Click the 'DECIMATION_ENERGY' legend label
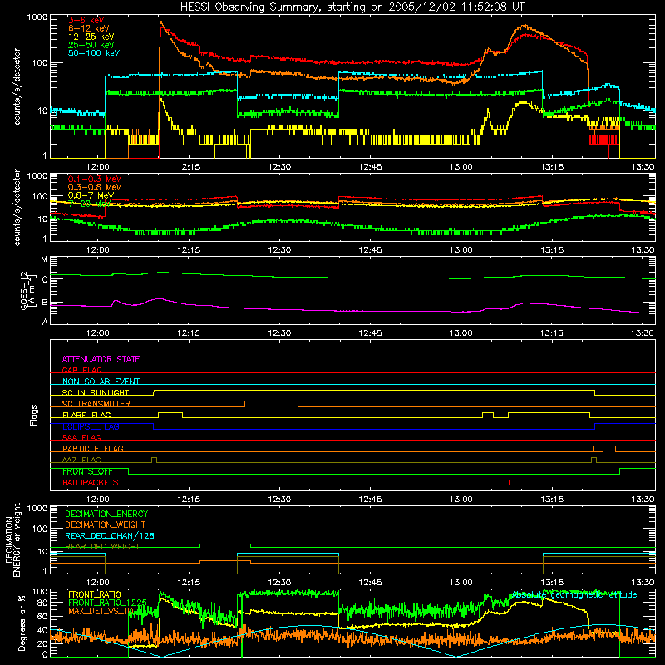This screenshot has width=665, height=665. click(106, 514)
